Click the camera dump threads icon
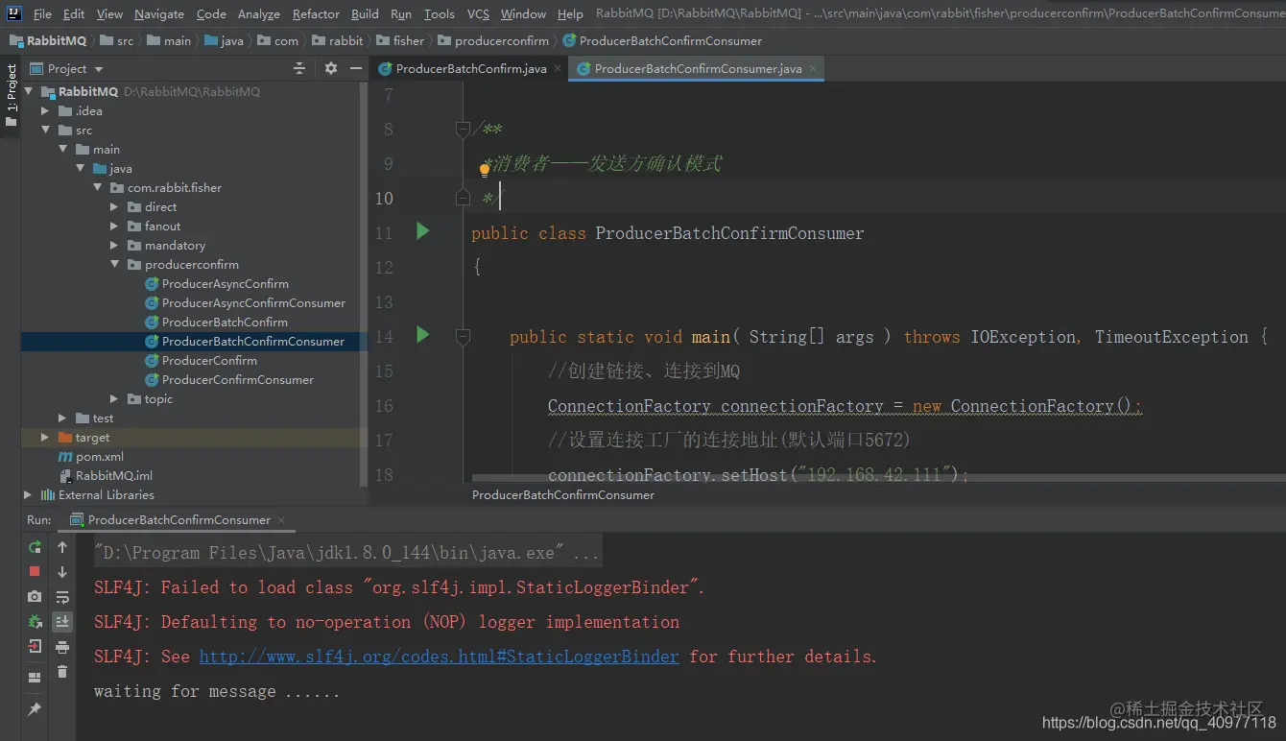Viewport: 1286px width, 741px height. 35,596
